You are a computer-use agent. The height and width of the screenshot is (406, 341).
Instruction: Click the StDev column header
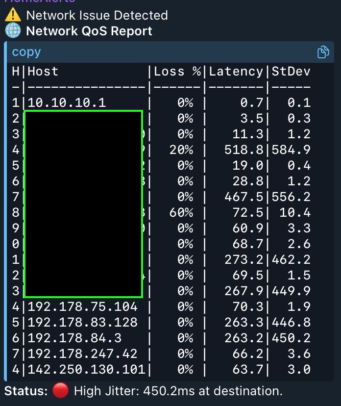click(291, 72)
